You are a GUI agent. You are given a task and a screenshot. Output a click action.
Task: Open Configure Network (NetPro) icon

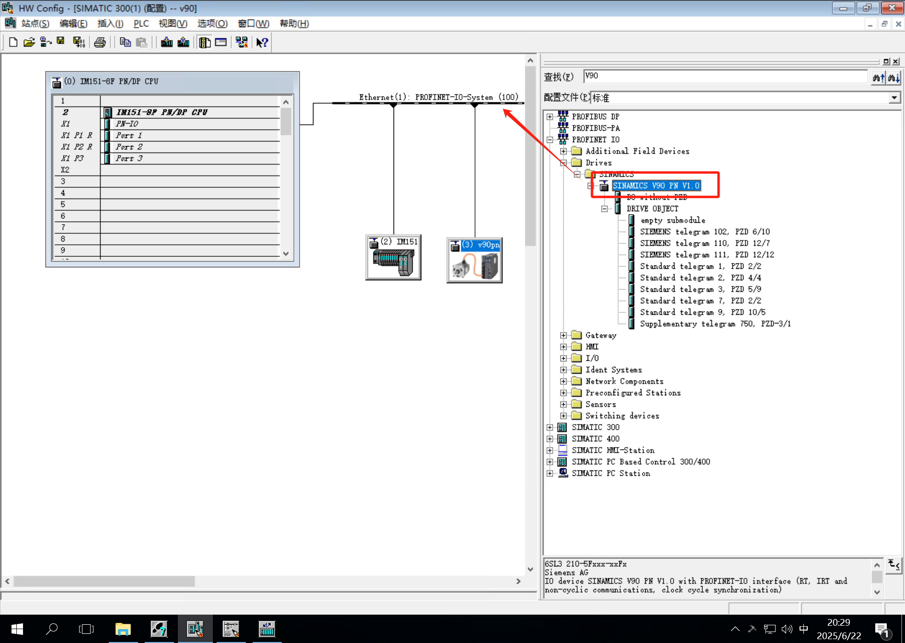(242, 42)
